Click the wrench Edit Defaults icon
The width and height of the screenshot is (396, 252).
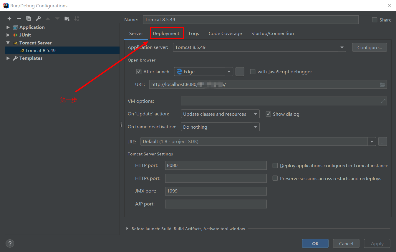[38, 19]
